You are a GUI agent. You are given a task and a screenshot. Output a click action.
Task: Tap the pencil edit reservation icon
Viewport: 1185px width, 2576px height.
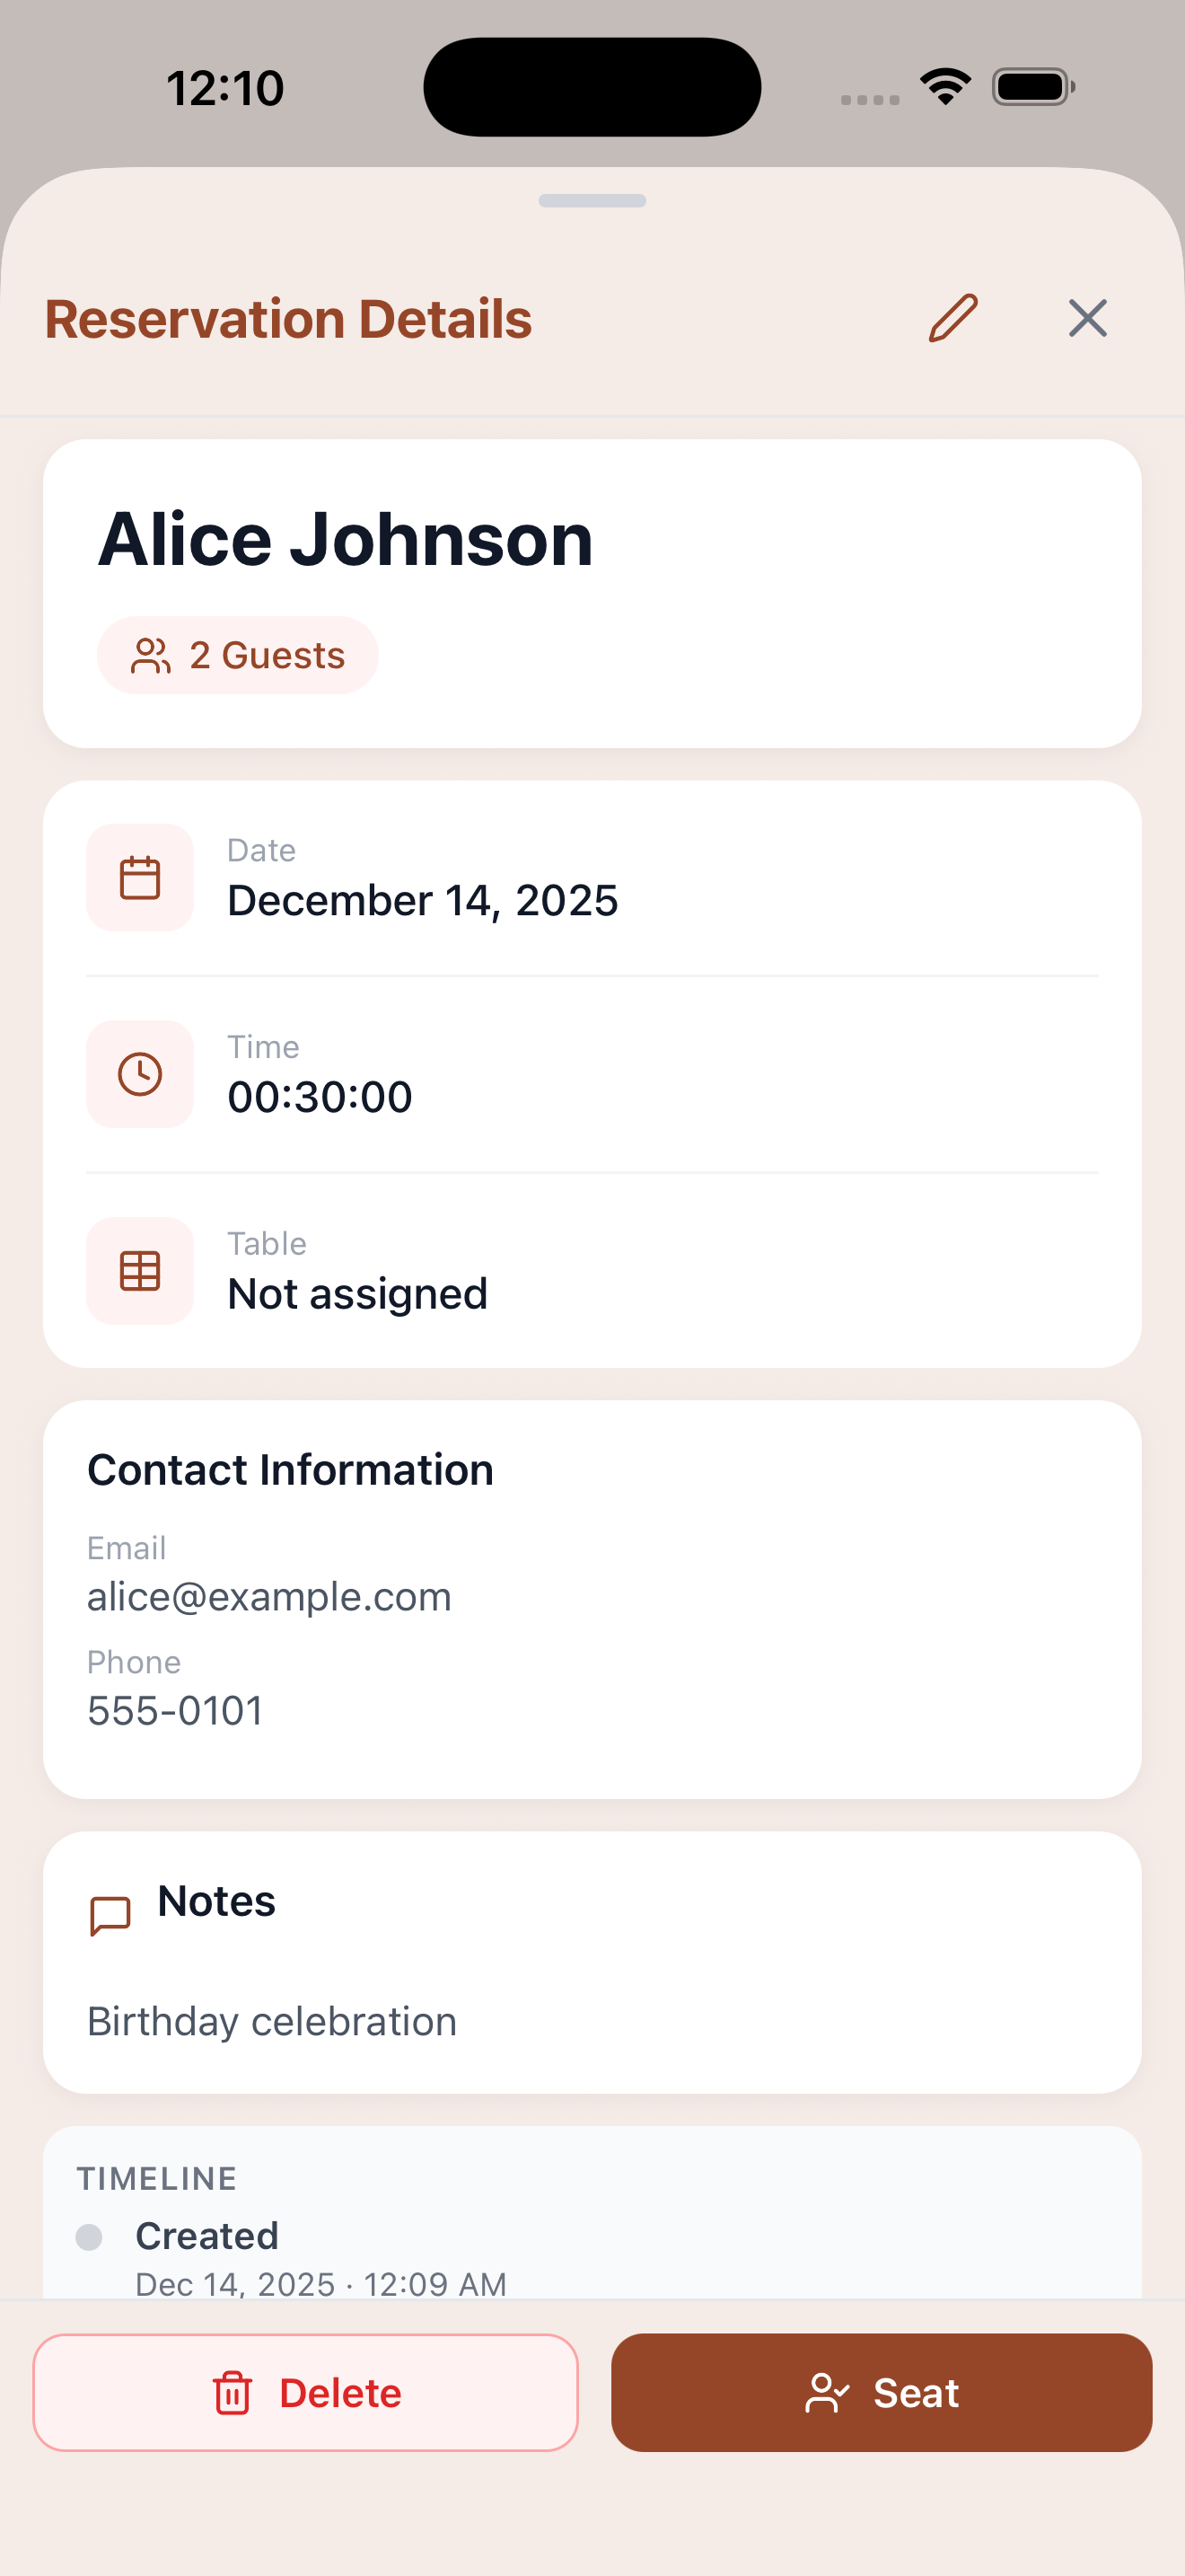click(x=952, y=319)
